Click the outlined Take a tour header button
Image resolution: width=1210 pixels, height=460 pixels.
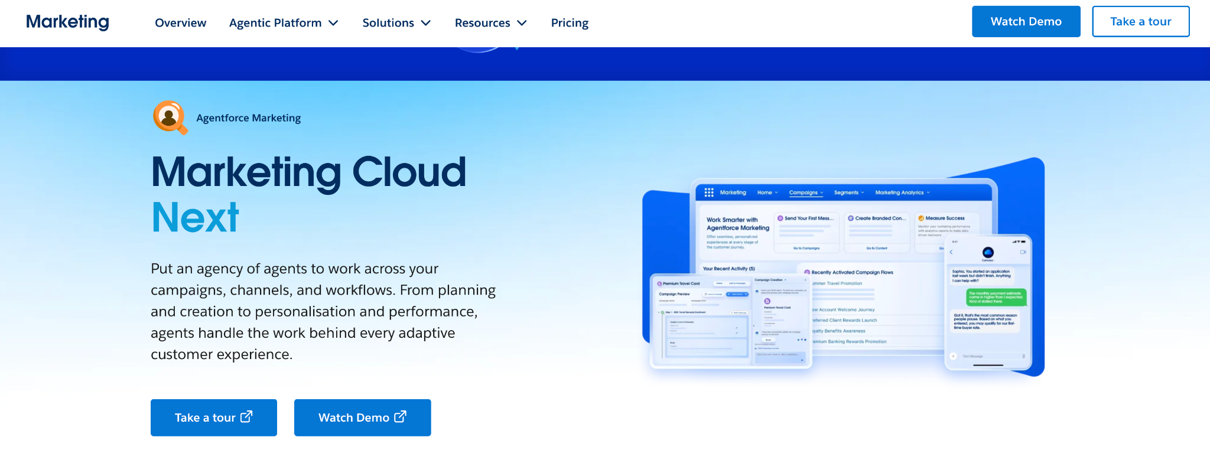pyautogui.click(x=1140, y=21)
